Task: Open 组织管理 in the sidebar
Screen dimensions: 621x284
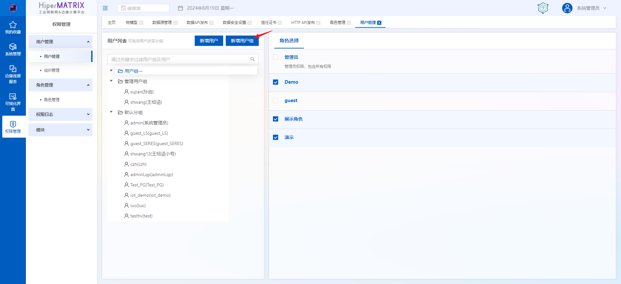Action: 52,70
